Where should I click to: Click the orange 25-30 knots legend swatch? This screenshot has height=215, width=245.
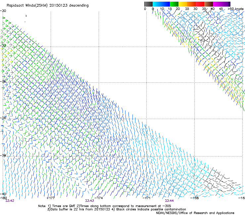[x=191, y=4]
